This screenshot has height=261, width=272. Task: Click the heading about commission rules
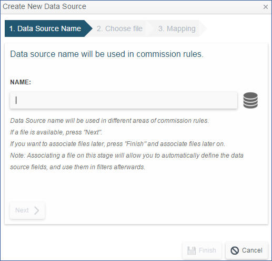[107, 54]
